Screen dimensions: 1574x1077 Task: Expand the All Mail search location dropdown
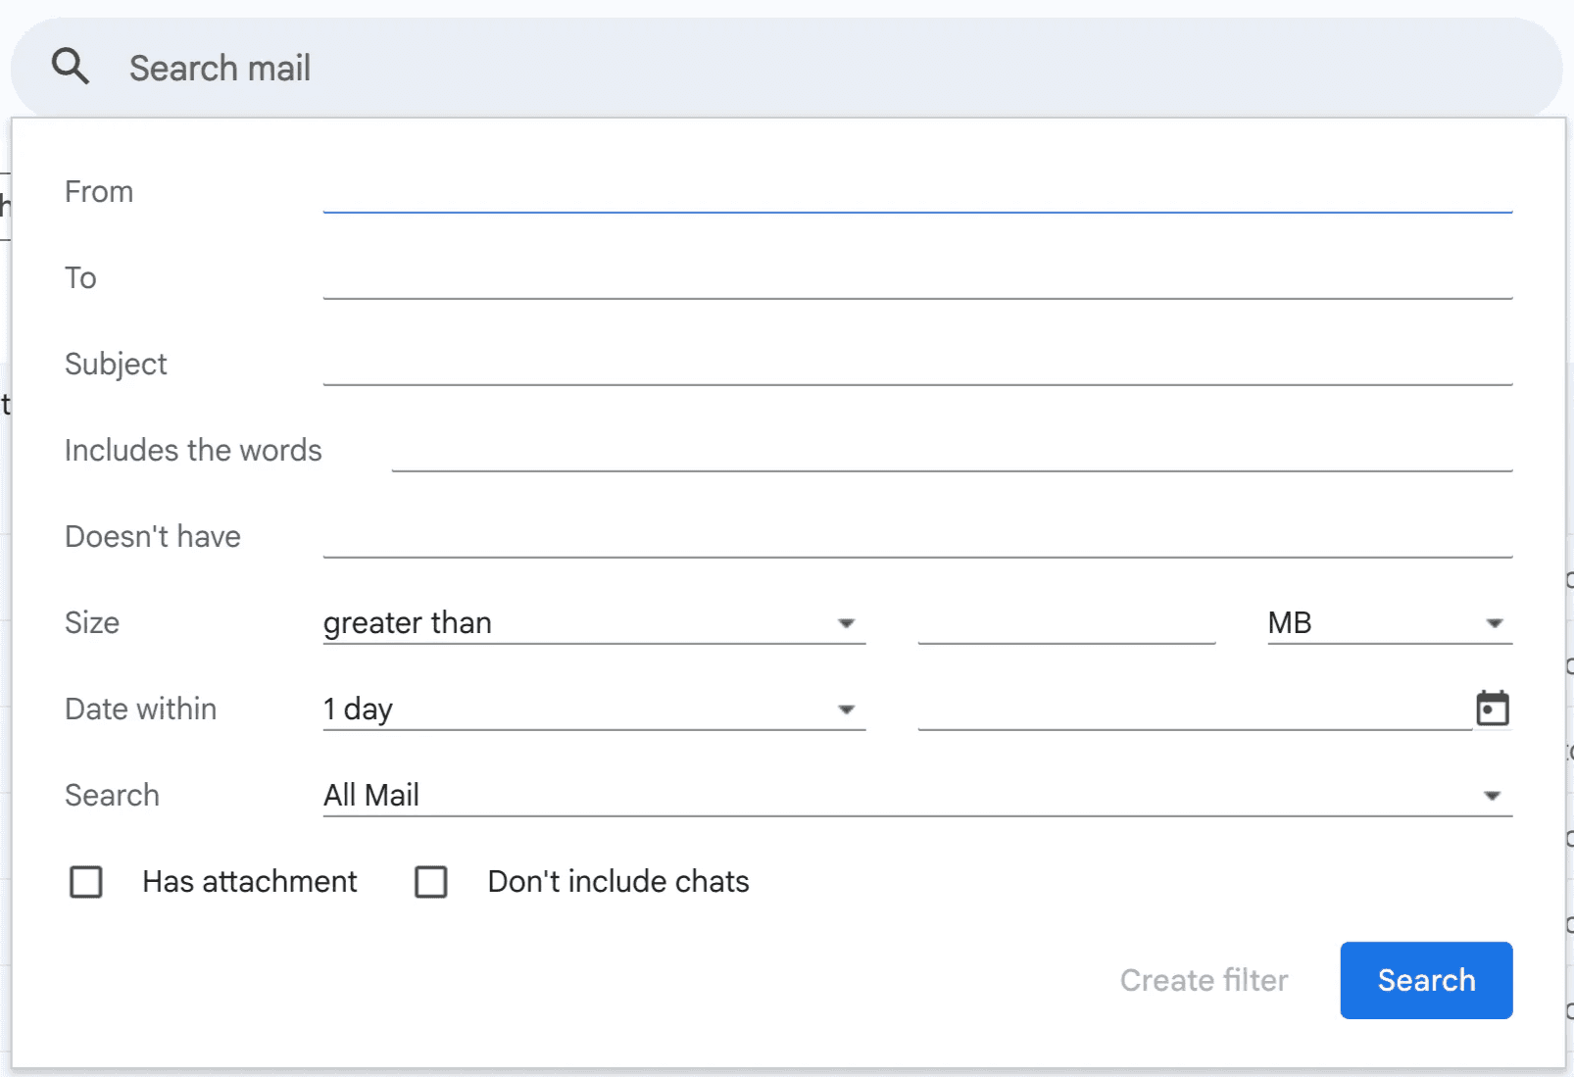916,796
